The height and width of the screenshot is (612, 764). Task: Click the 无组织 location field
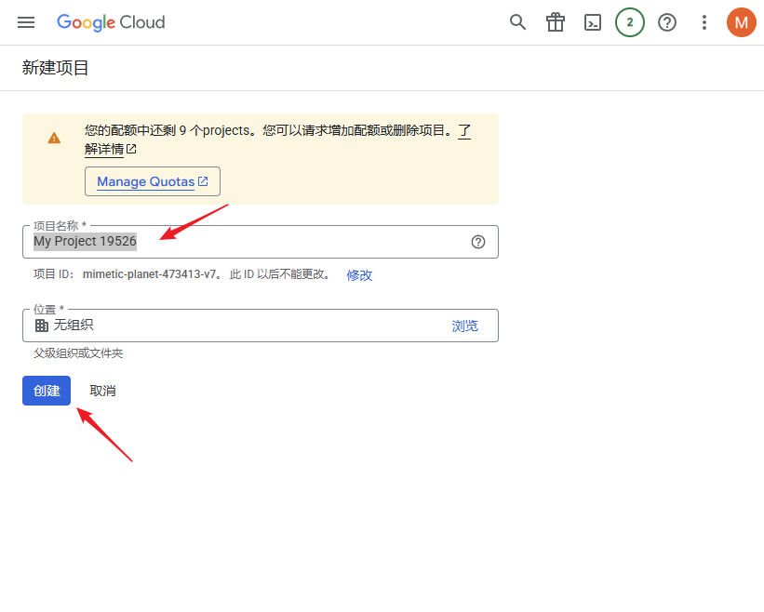(186, 325)
